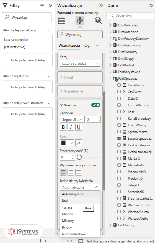Align value text center
The image size is (155, 243).
[x=71, y=172]
